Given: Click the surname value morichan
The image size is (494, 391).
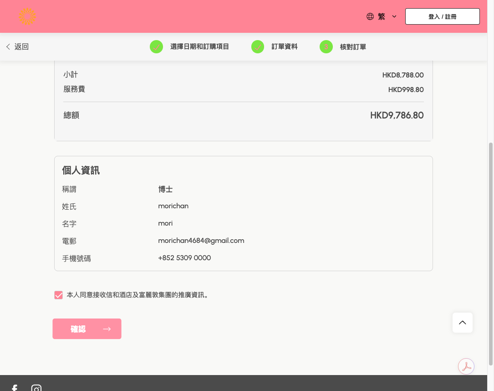Looking at the screenshot, I should (173, 206).
